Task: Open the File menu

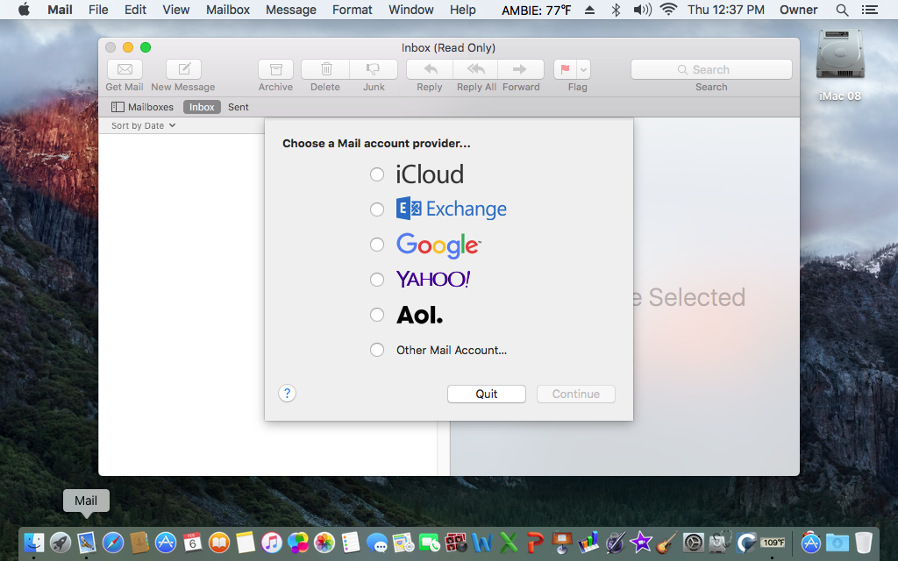Action: pos(98,10)
